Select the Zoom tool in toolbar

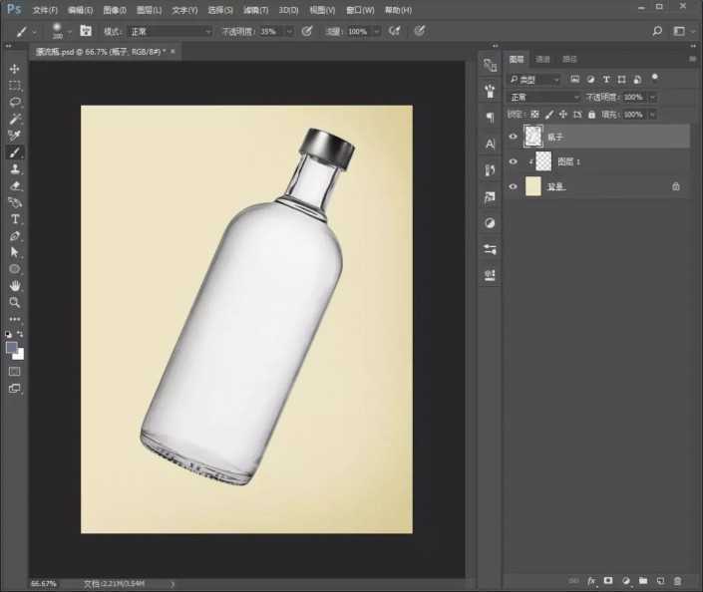15,302
